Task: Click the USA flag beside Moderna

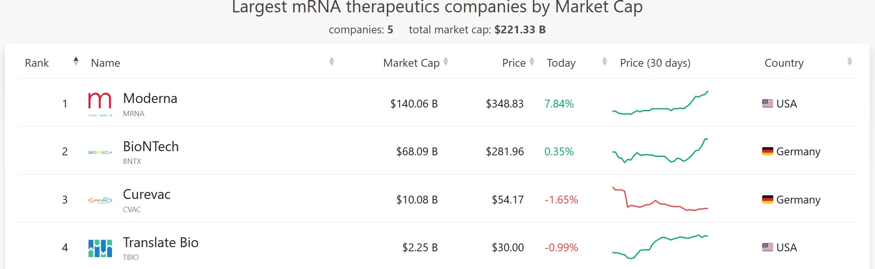Action: pos(768,104)
